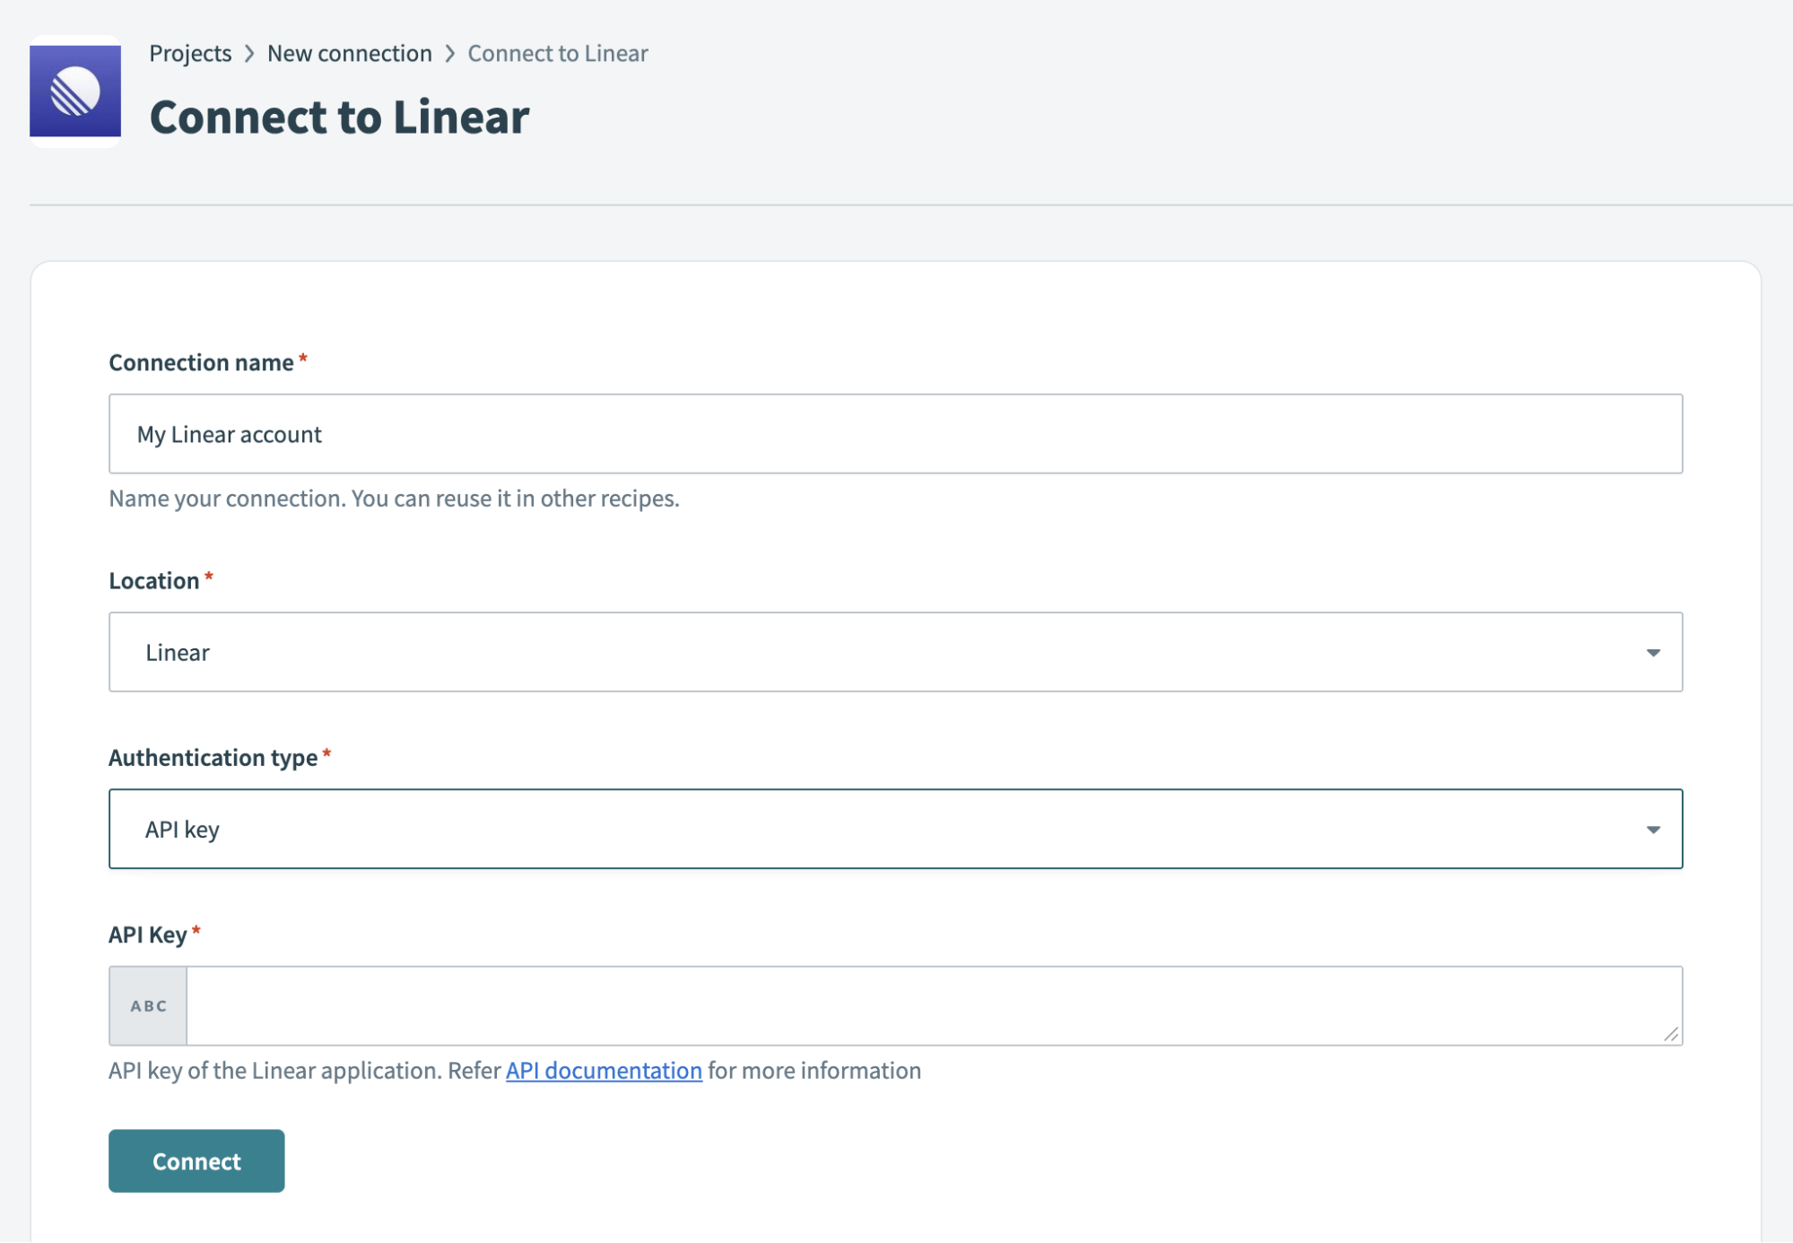Click the Linear application logo icon
This screenshot has height=1243, width=1793.
coord(75,91)
